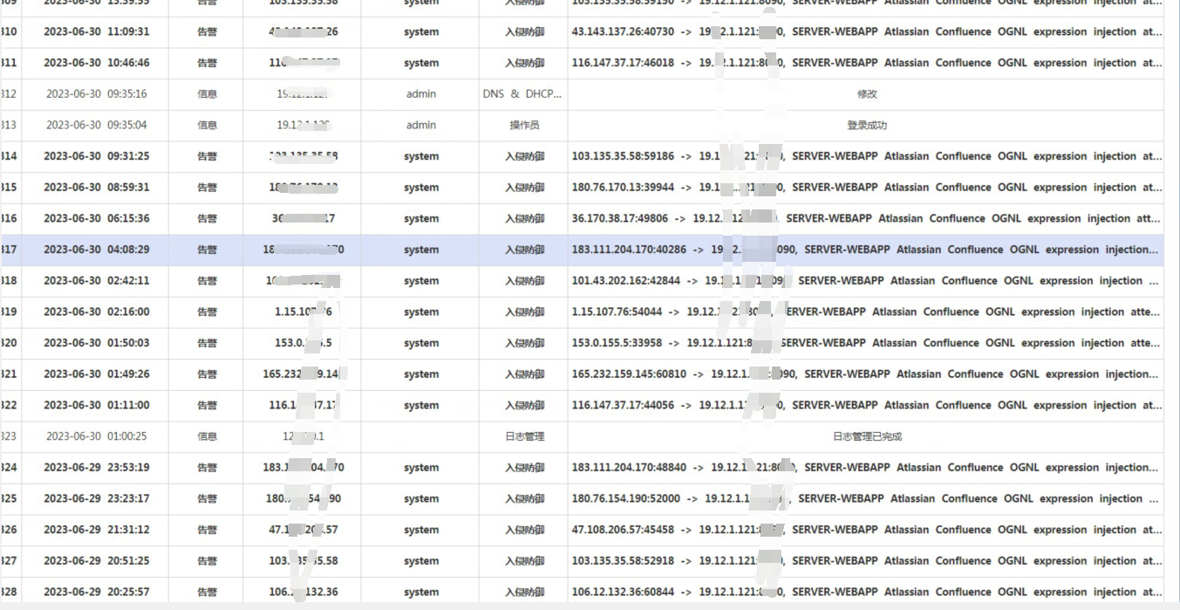Screen dimensions: 1180x610
Task: Select the 信息 level cell at 01:00:25
Action: (x=207, y=436)
